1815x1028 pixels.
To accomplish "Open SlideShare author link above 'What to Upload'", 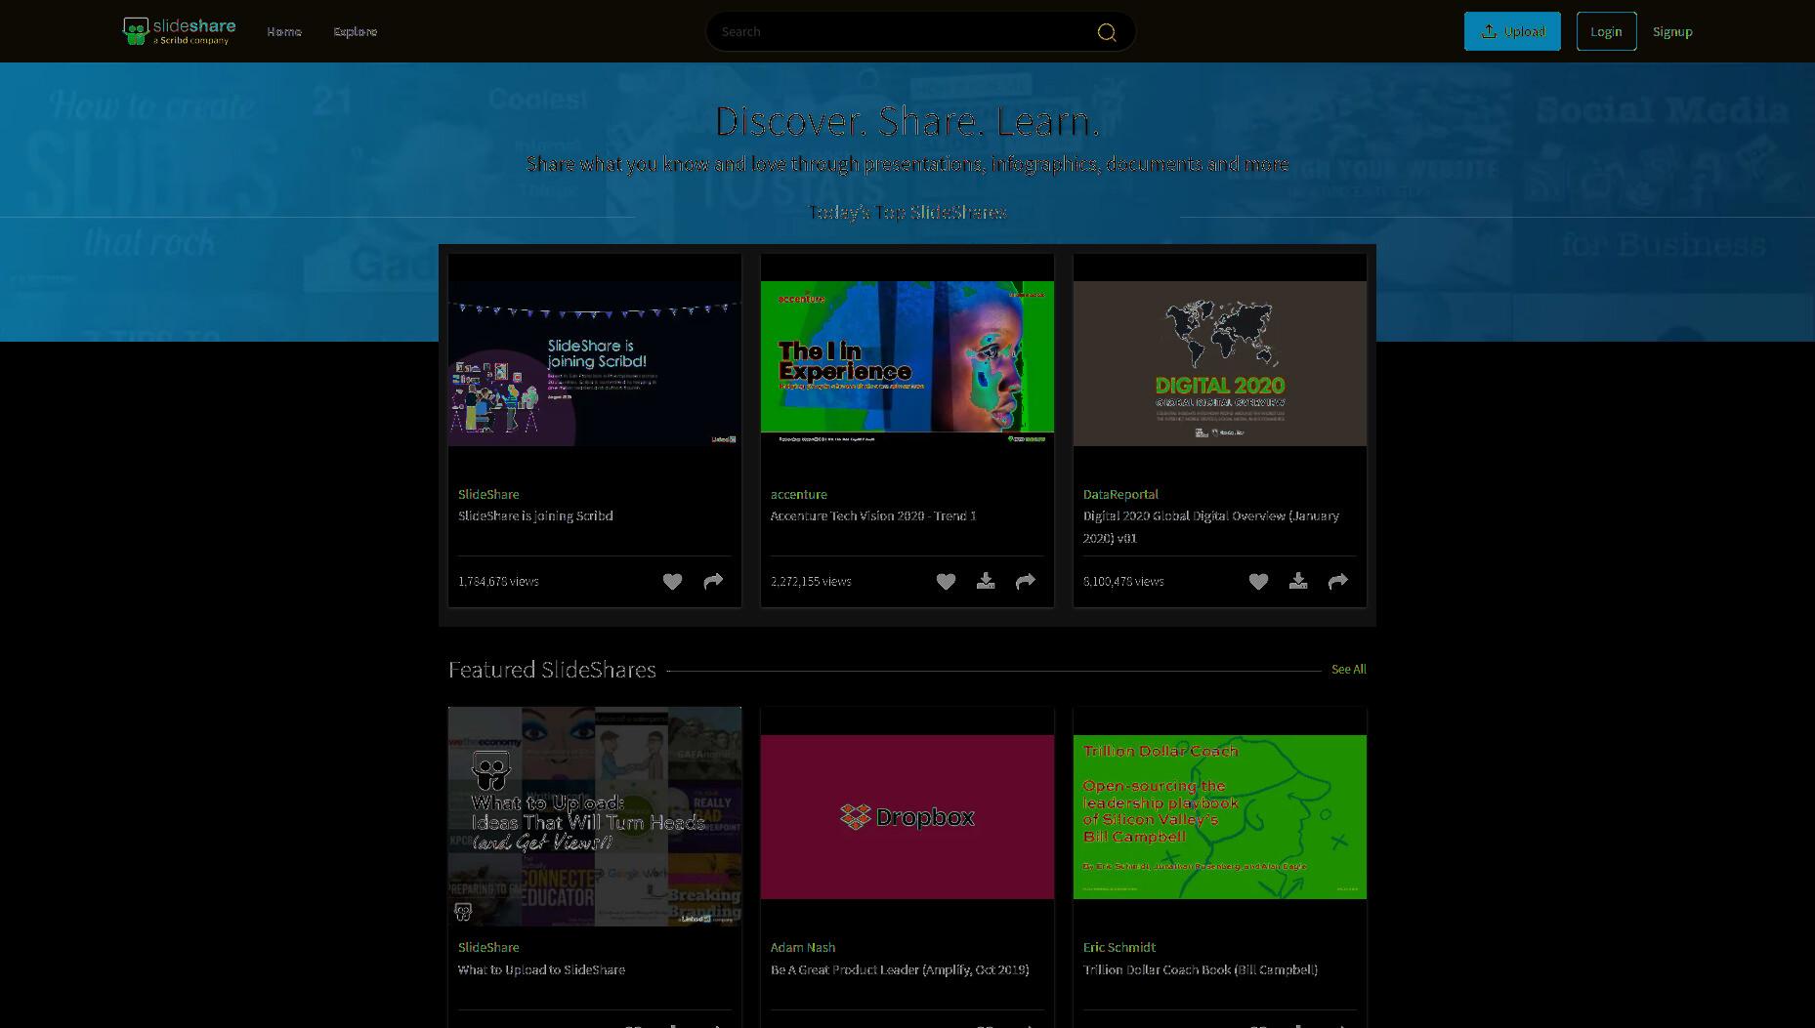I will tap(488, 947).
